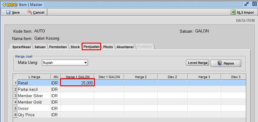Viewport: 258px width, 122px height.
Task: Restore down the Item Master window
Action: [x=247, y=4]
